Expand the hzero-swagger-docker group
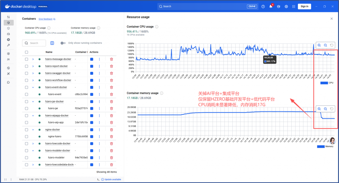This screenshot has height=183, width=339. coord(33,73)
